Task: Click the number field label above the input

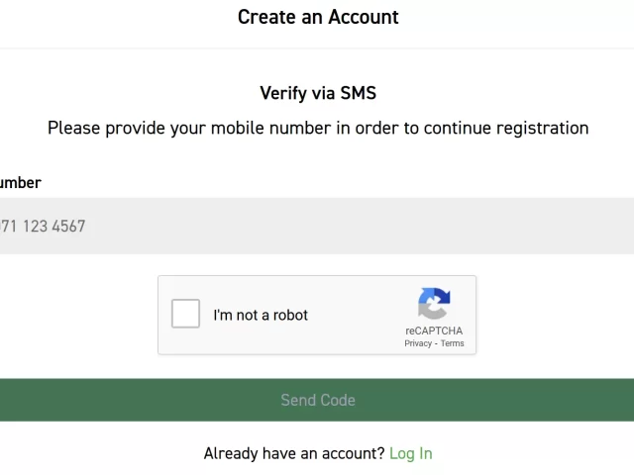Action: (x=20, y=183)
